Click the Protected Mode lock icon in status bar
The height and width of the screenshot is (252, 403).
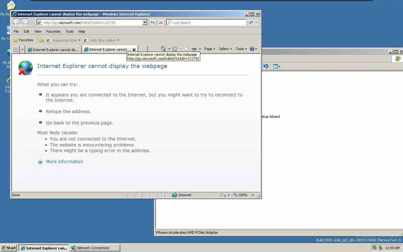[224, 195]
